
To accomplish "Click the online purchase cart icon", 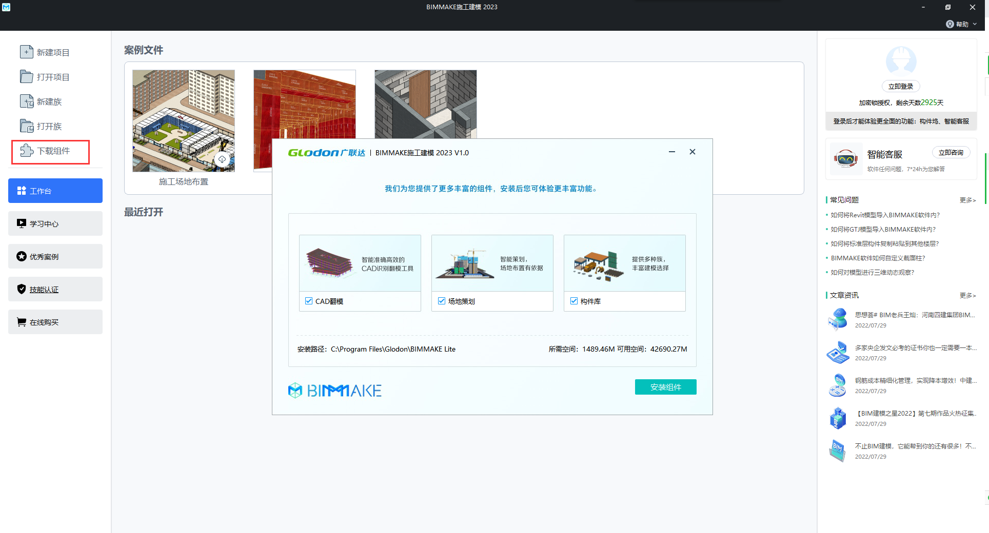I will click(22, 322).
